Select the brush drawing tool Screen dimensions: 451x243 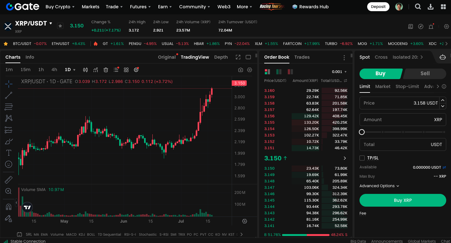(x=9, y=141)
